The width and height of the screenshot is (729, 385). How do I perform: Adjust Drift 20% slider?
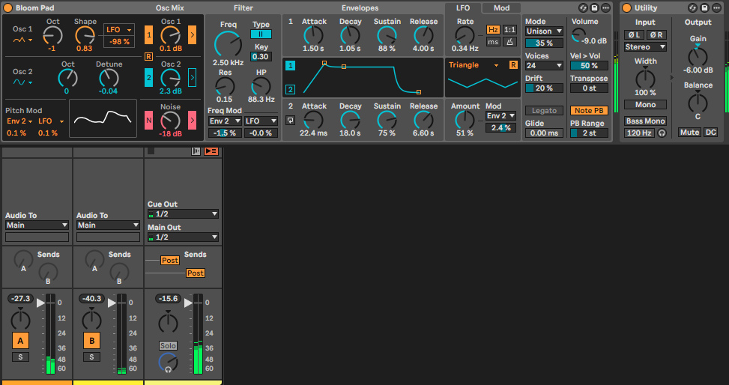coord(544,88)
